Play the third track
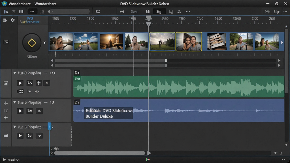 [20, 136]
